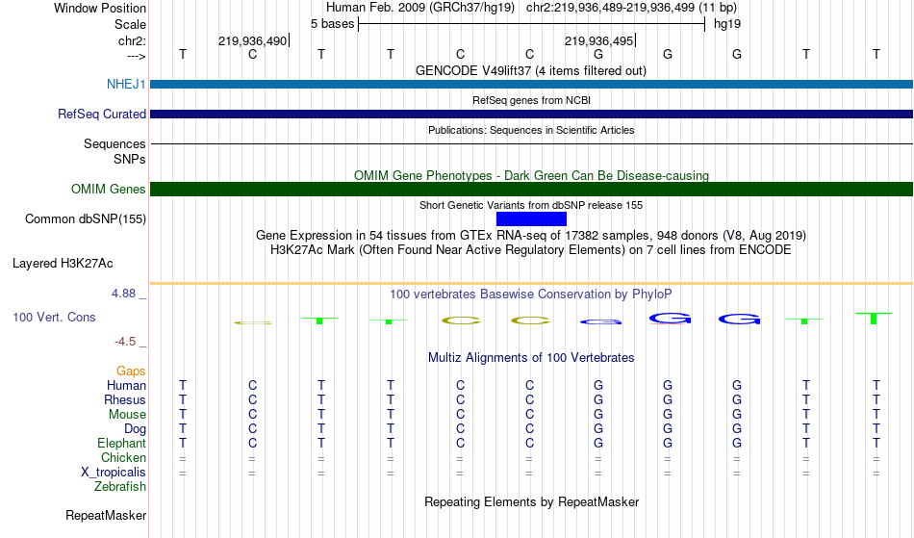
Task: Click the Zebrafish alignment row label
Action: (x=120, y=486)
